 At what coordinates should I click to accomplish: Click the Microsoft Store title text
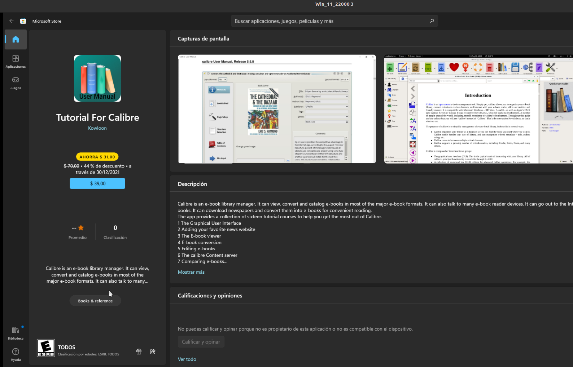(47, 21)
